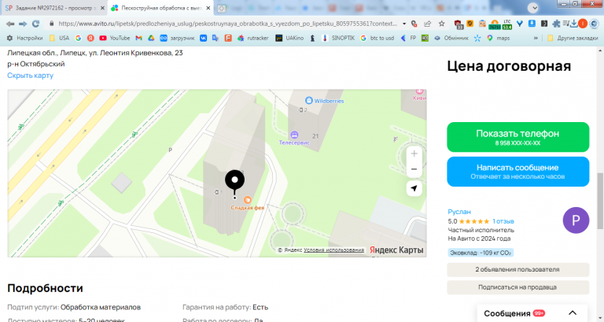Open the tab search dropdown chevron
Screen dimensions: 604x322
[532, 8]
